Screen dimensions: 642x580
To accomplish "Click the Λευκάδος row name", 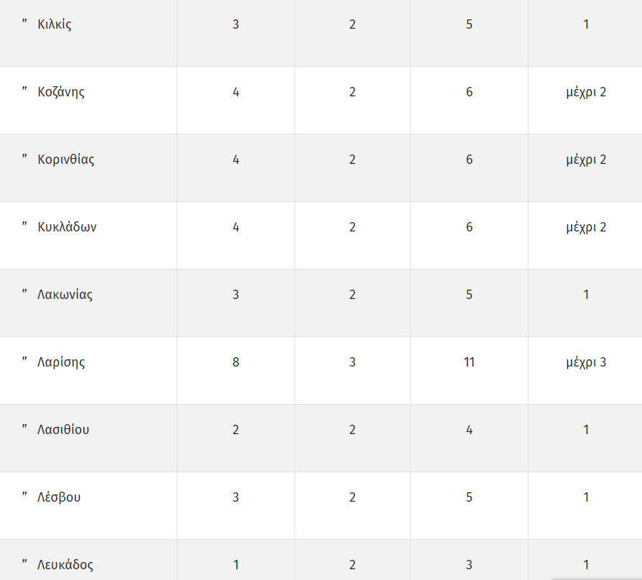I will 65,565.
